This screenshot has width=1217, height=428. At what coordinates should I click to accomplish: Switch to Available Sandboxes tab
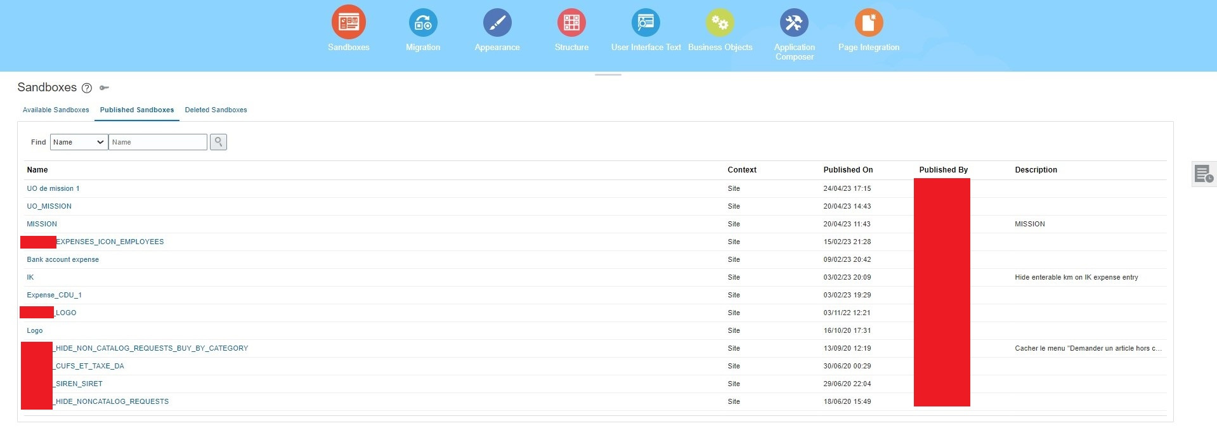point(56,110)
